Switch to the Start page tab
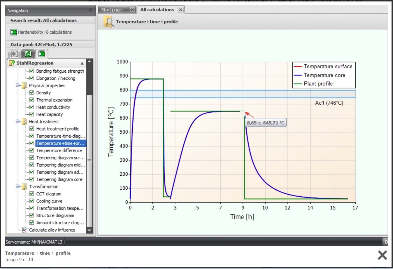Viewport: 393px width, 269px height. pyautogui.click(x=111, y=10)
